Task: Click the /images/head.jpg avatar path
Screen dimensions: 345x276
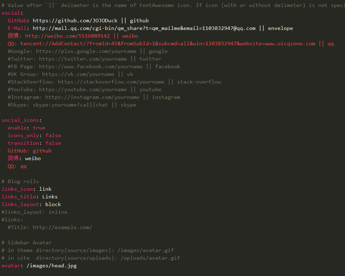Action: click(52, 266)
